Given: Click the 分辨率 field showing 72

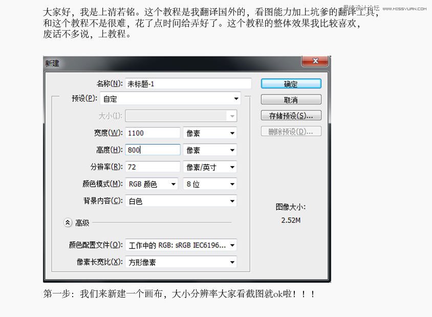Looking at the screenshot, I should pos(153,167).
